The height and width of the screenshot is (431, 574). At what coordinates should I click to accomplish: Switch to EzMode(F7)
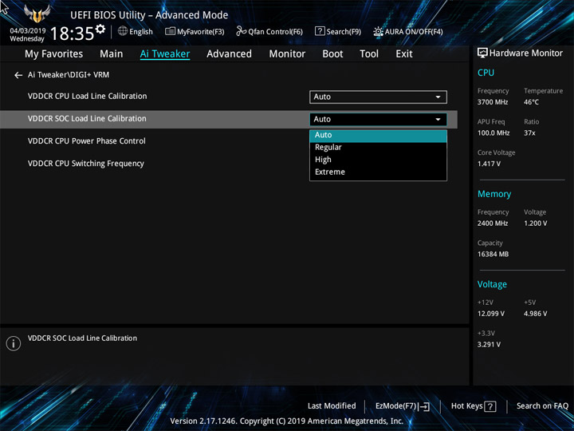(402, 406)
